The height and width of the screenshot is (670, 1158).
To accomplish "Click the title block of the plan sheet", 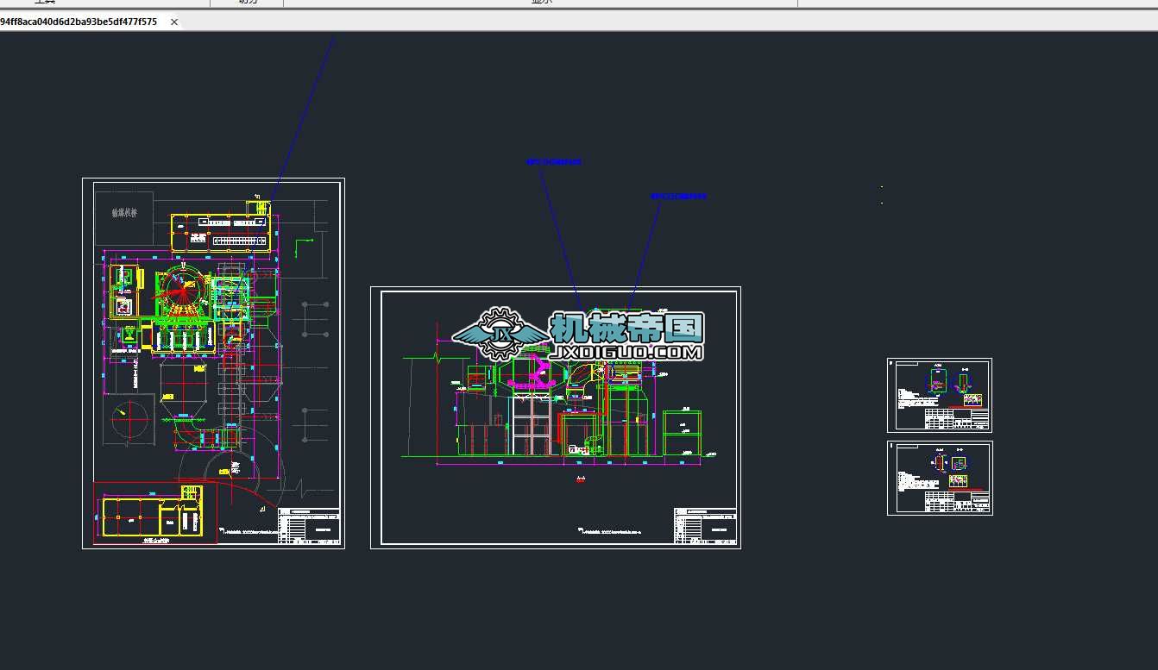I will click(310, 526).
